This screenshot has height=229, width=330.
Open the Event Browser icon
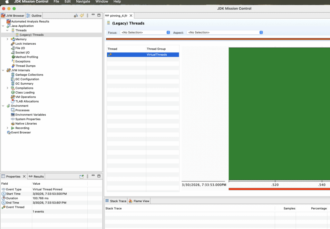9,133
